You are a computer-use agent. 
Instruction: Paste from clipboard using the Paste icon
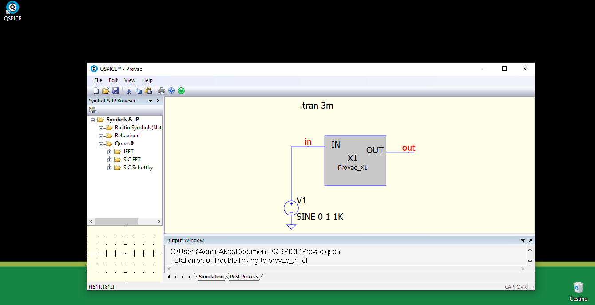tap(148, 91)
